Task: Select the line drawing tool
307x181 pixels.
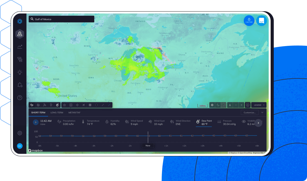Action: [x=103, y=105]
